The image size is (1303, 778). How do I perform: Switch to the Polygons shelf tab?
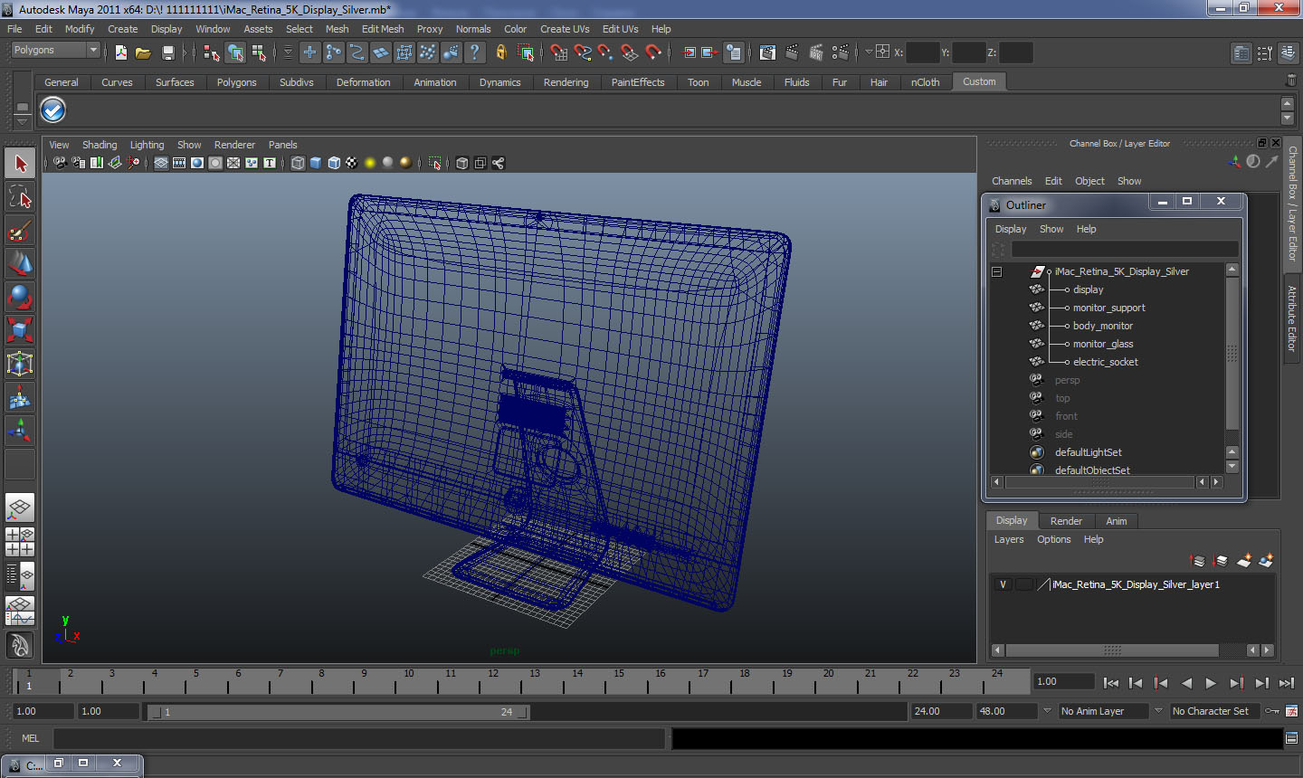click(x=236, y=82)
